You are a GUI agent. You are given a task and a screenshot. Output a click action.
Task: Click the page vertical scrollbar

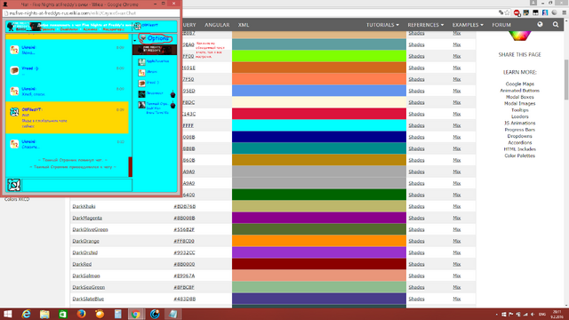pyautogui.click(x=566, y=164)
